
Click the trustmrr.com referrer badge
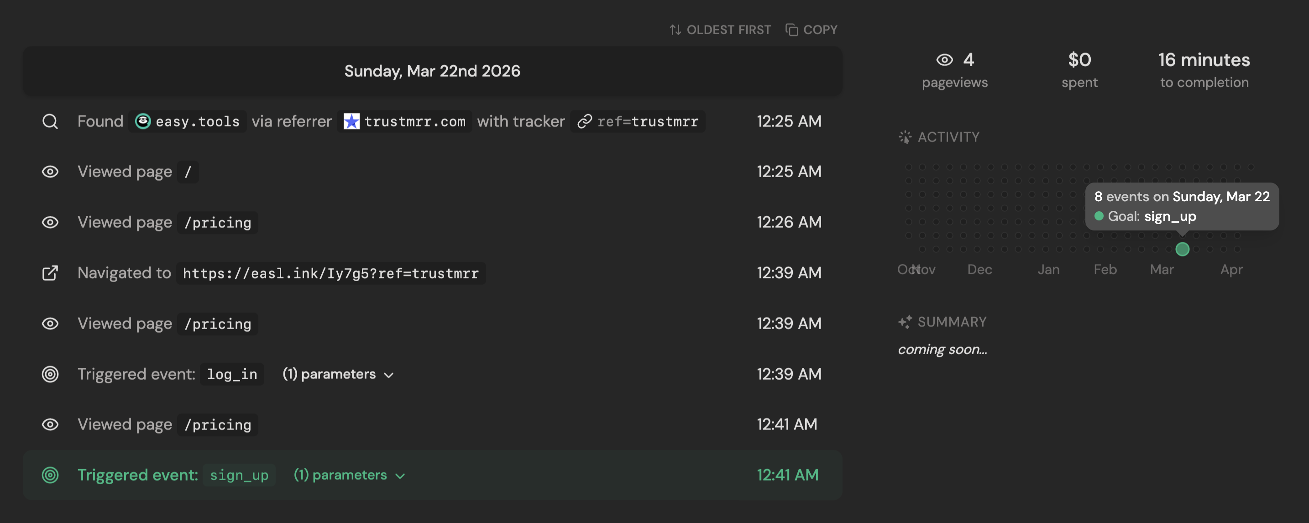[x=404, y=121]
